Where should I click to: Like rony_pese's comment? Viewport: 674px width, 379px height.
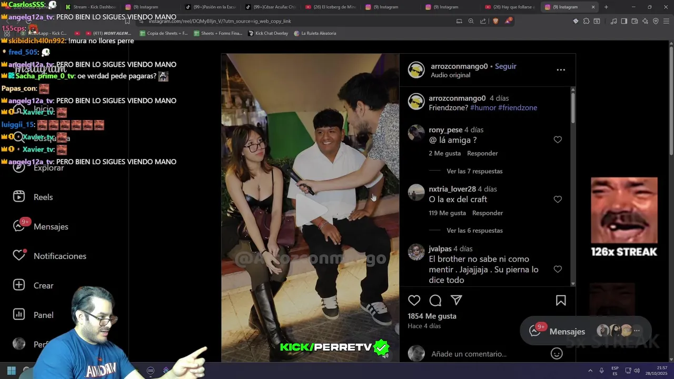[x=558, y=139]
